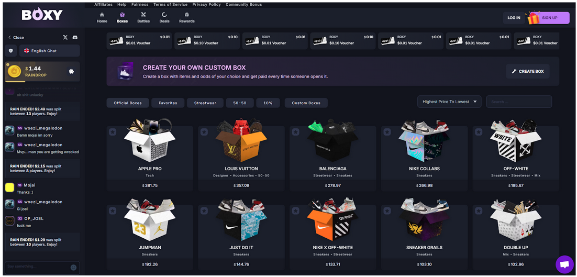The image size is (577, 277).
Task: Click the piggy bank icon on Raindrop
Action: [x=71, y=71]
